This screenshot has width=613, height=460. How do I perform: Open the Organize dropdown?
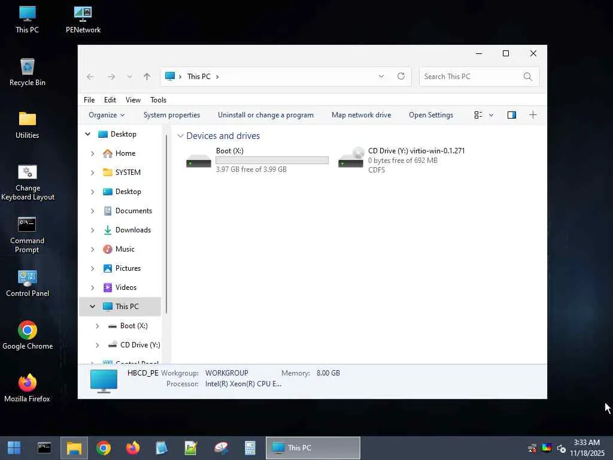point(107,115)
